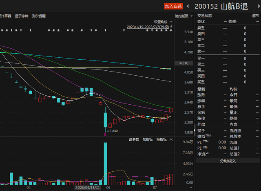Click 换指标 to switch indicator
Image resolution: width=261 pixels, height=191 pixels.
(161, 139)
